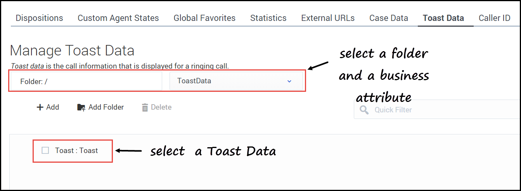
Task: Click the magnifying glass in Quick Filter
Action: [364, 110]
